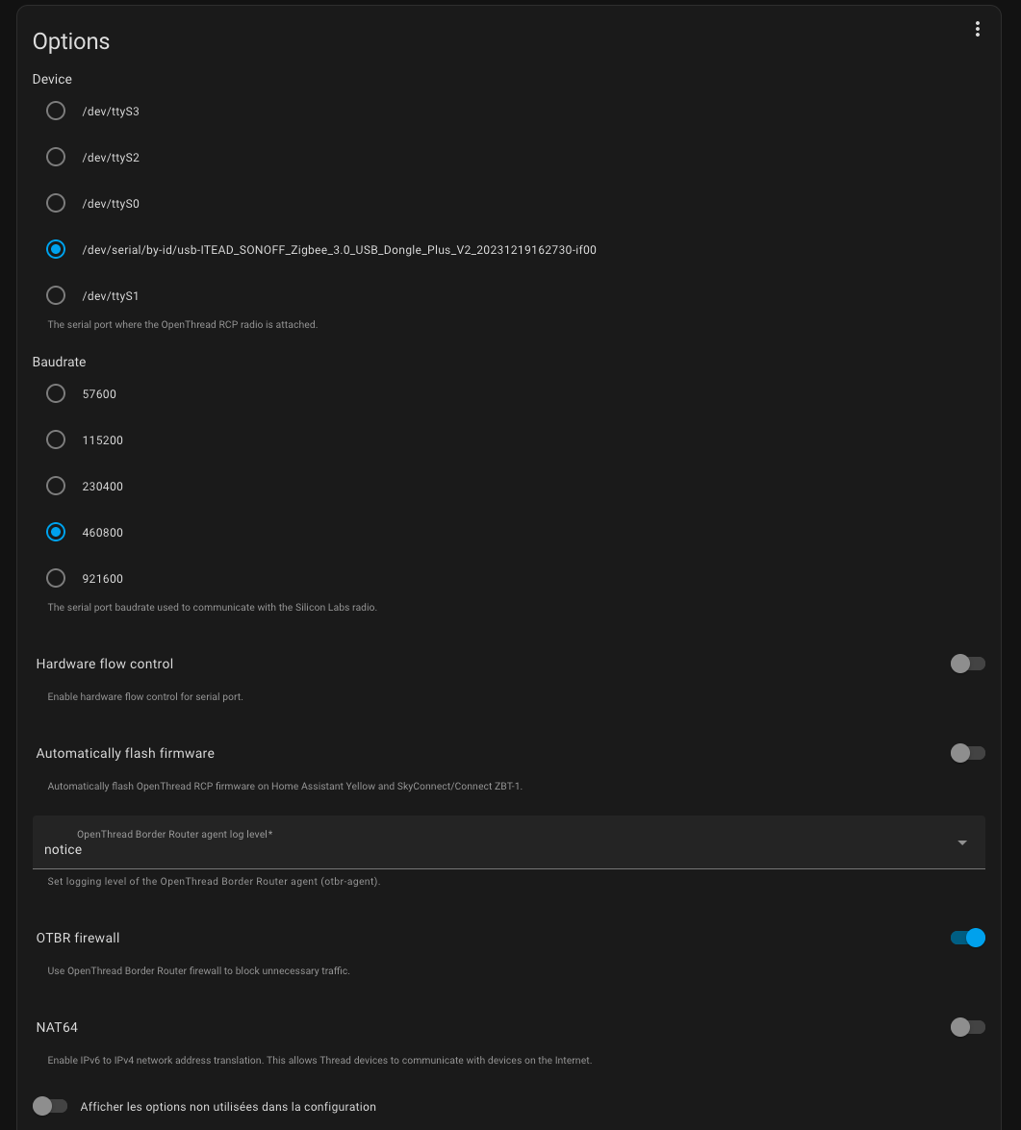This screenshot has width=1021, height=1130.
Task: Pick /dev/ttyS1 as the device
Action: click(x=56, y=295)
